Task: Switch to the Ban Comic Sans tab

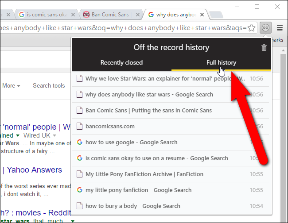Action: [x=111, y=15]
